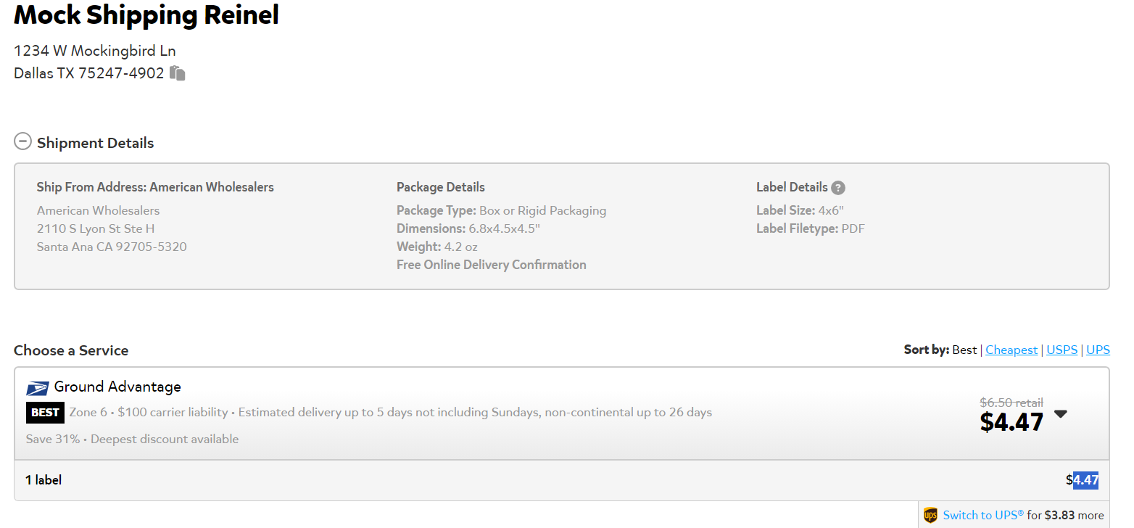The height and width of the screenshot is (528, 1134).
Task: Click the USPS eagle logo beside Ground Advantage
Action: pos(38,388)
